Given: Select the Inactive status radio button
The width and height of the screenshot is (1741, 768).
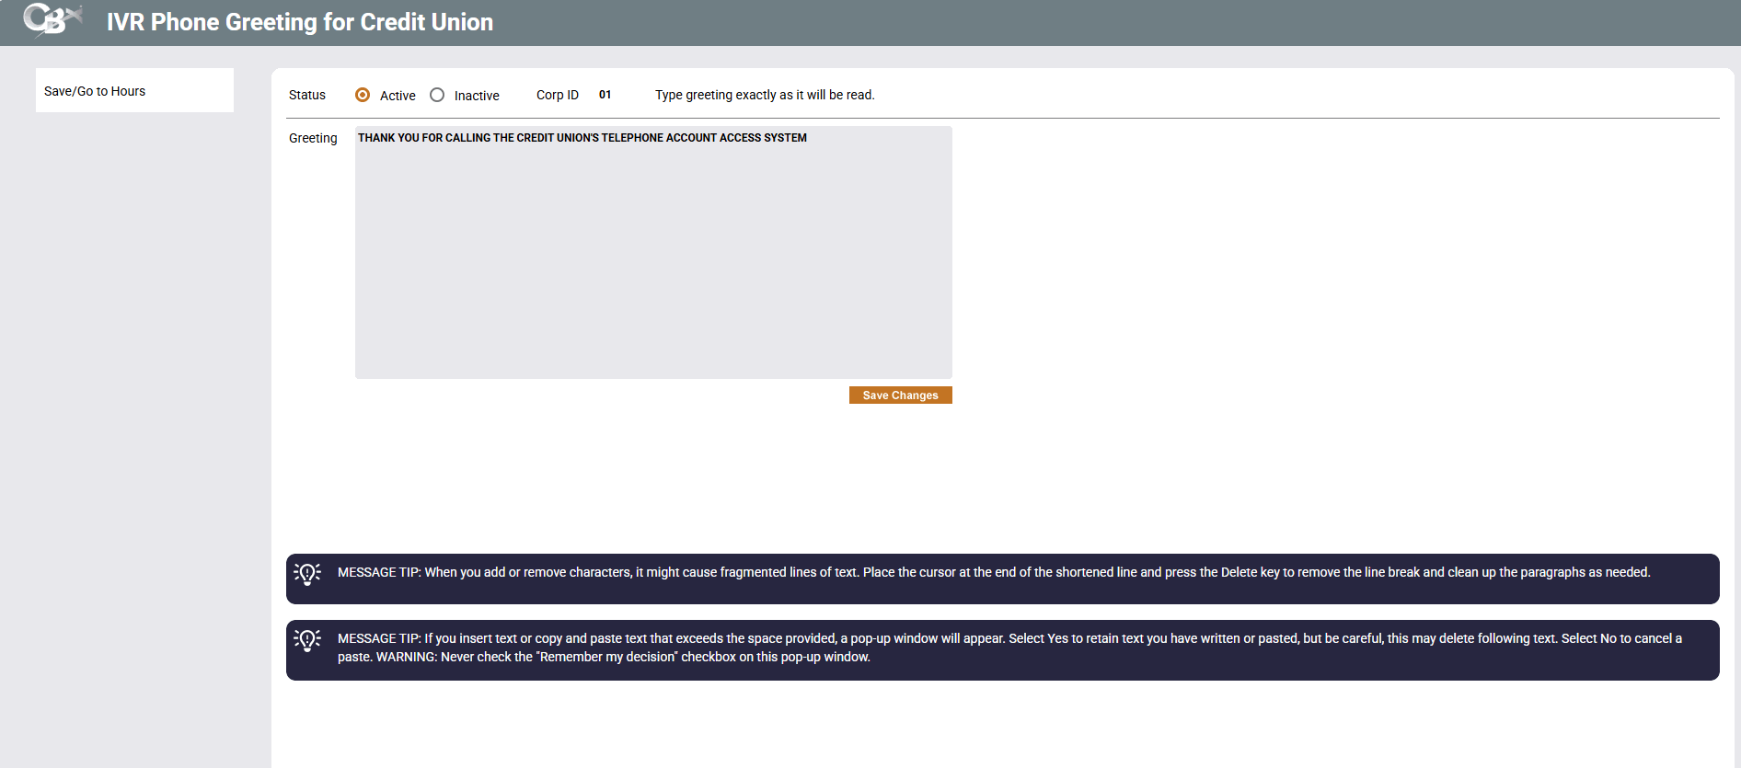Looking at the screenshot, I should click(437, 95).
